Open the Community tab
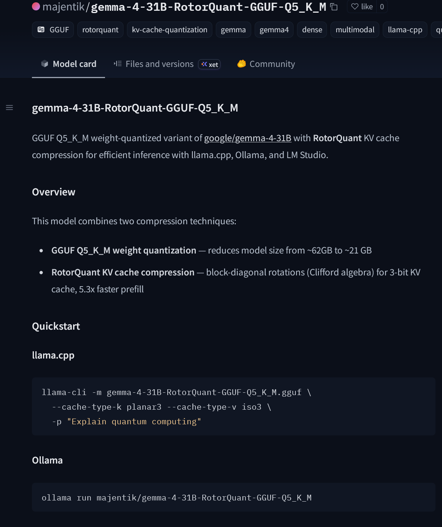This screenshot has width=442, height=527. tap(266, 64)
